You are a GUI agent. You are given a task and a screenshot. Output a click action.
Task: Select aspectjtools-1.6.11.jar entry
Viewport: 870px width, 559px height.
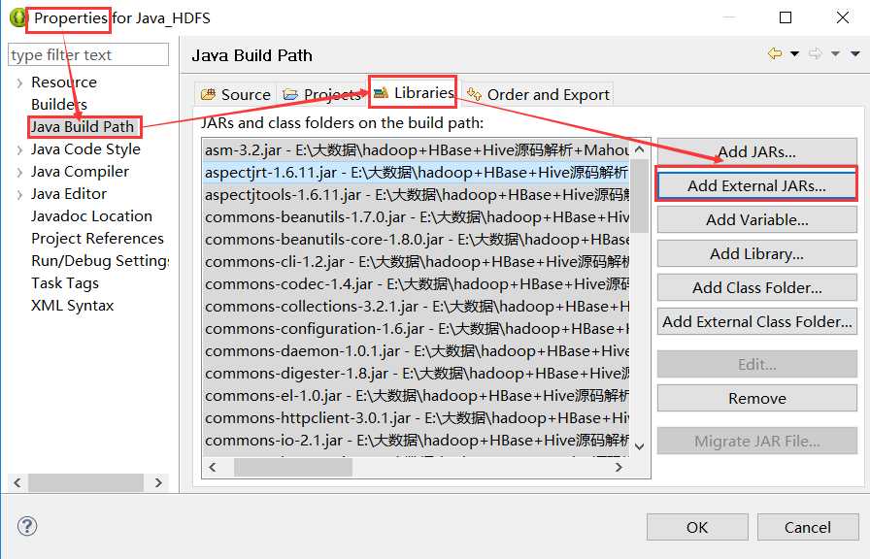[x=417, y=195]
